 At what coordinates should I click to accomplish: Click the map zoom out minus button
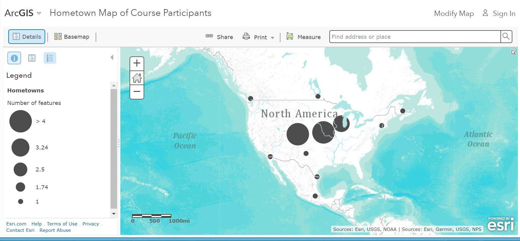[x=137, y=92]
